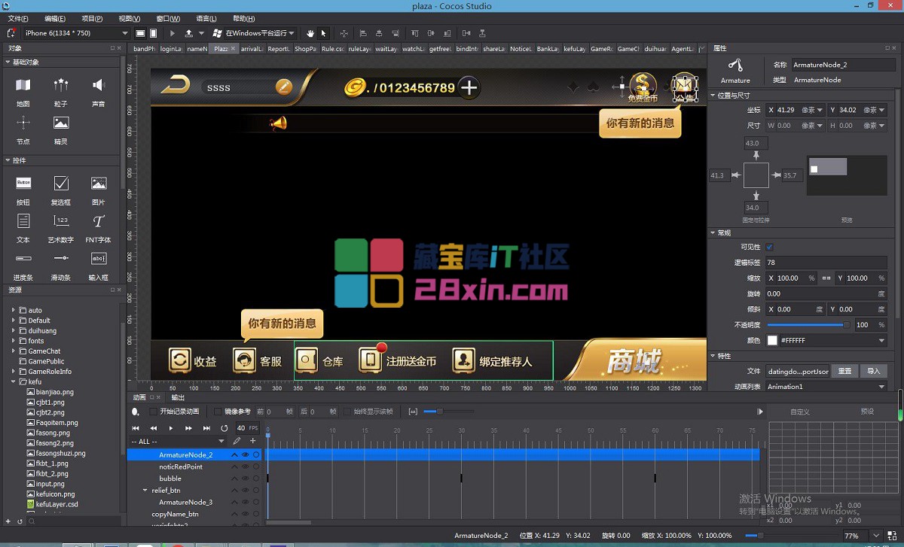The width and height of the screenshot is (904, 547).
Task: Jump to first frame of animation
Action: point(136,428)
